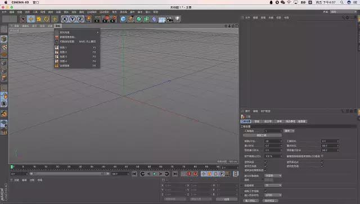Image resolution: width=360 pixels, height=204 pixels.
Task: Click the 保存预设 button
Action: [x=271, y=201]
